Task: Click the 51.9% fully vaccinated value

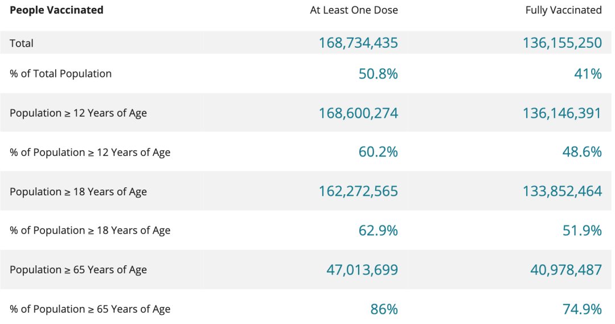Action: click(582, 231)
